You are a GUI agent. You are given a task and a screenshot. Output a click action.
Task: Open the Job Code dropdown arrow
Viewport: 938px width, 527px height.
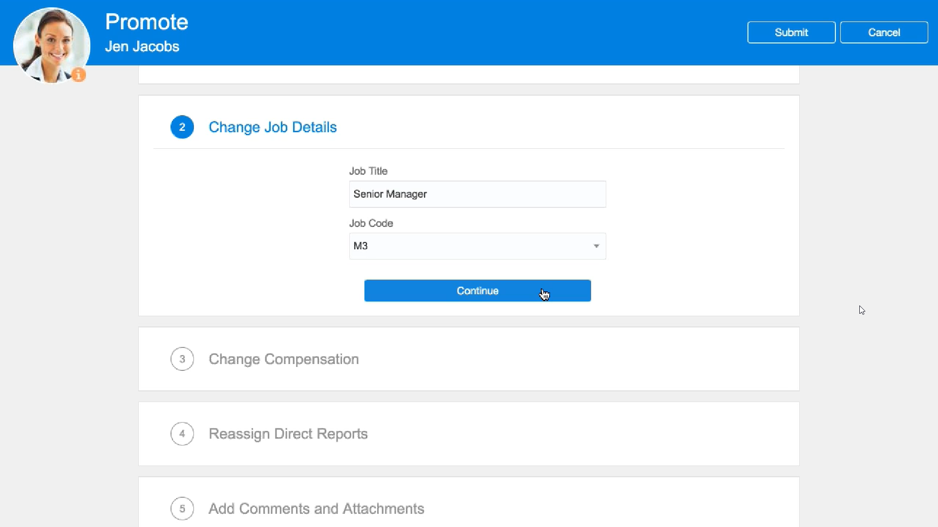(596, 246)
